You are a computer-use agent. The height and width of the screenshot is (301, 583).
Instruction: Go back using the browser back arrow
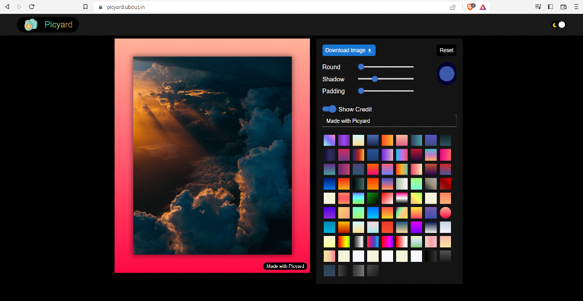click(x=7, y=7)
